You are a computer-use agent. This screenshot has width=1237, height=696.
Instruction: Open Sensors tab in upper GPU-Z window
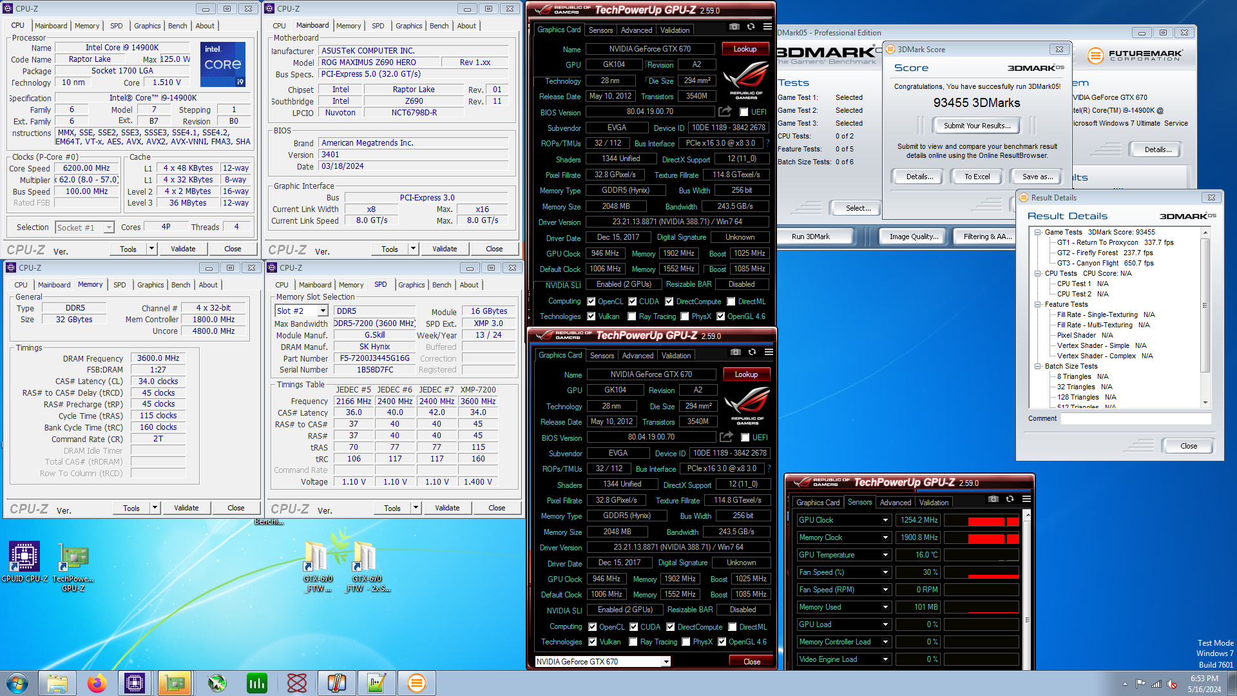click(600, 30)
